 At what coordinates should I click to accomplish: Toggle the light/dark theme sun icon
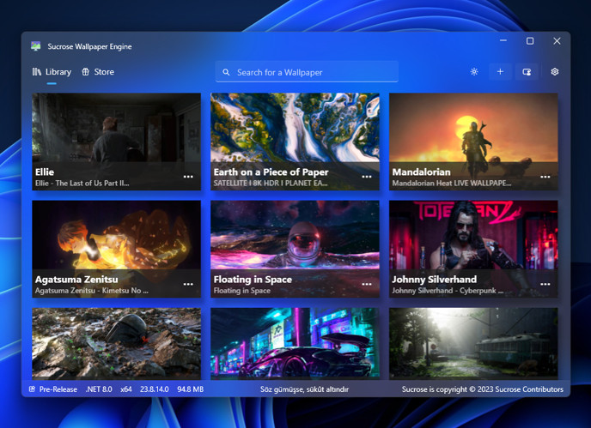[474, 72]
